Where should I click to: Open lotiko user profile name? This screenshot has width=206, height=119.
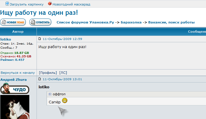click(x=6, y=39)
